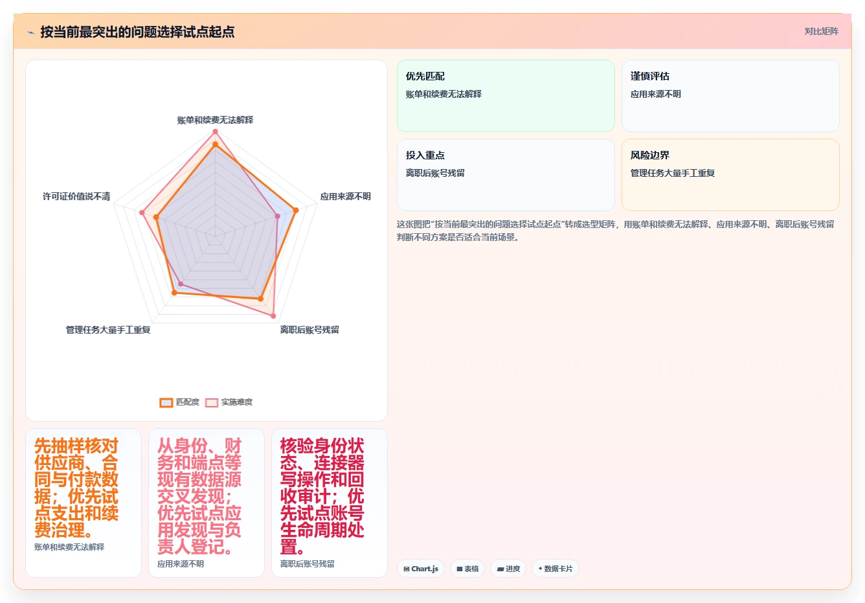Click the pink data point on 许可证价值说不清 axis
Viewport: 865px width, 603px height.
click(142, 212)
